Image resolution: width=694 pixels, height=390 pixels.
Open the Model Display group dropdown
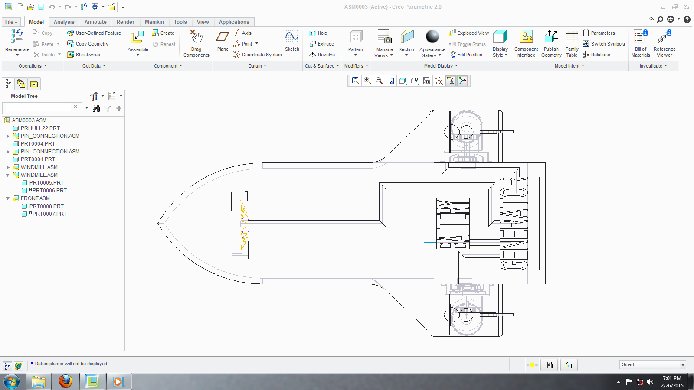click(x=441, y=66)
